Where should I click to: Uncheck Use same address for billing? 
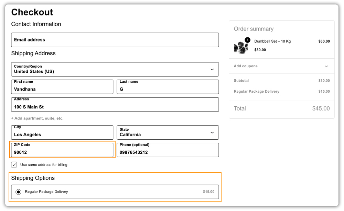pos(14,165)
